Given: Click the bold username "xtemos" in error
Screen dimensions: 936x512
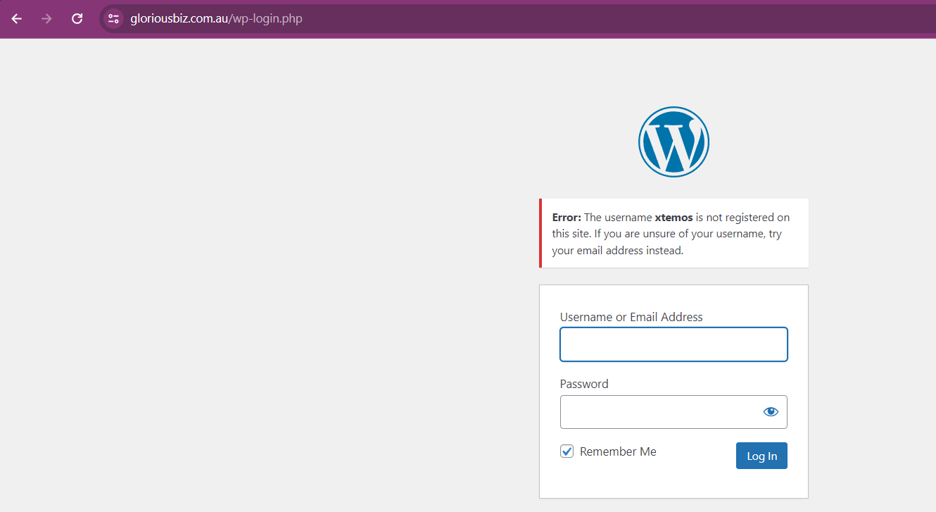Looking at the screenshot, I should pyautogui.click(x=673, y=218).
